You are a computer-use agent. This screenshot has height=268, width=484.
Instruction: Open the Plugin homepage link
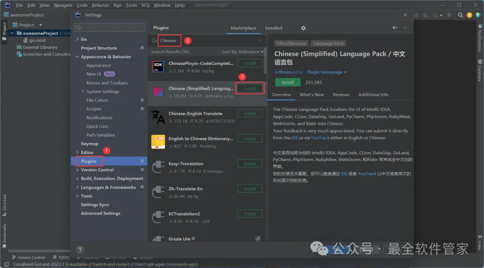(x=326, y=72)
